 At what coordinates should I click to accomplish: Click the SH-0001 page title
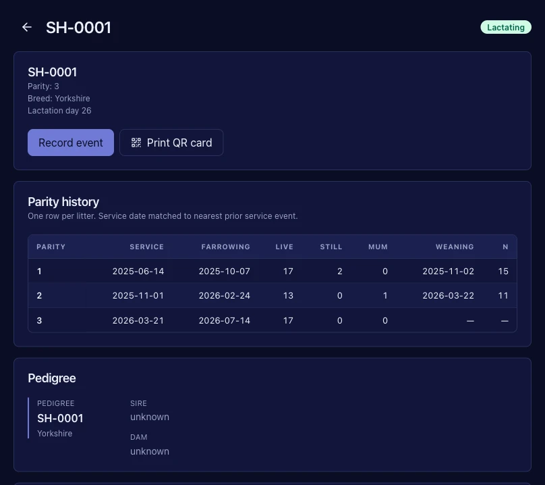[78, 28]
